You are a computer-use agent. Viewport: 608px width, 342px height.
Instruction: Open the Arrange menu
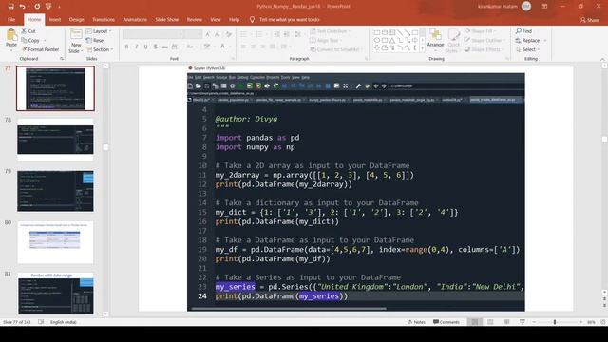click(x=435, y=40)
